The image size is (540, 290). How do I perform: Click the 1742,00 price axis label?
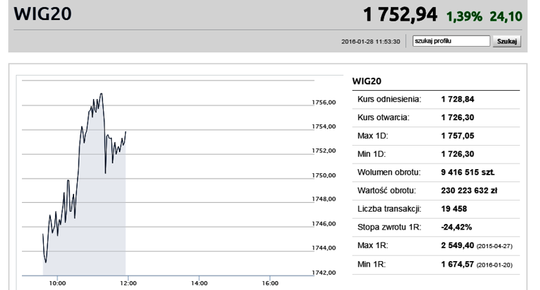click(x=324, y=272)
